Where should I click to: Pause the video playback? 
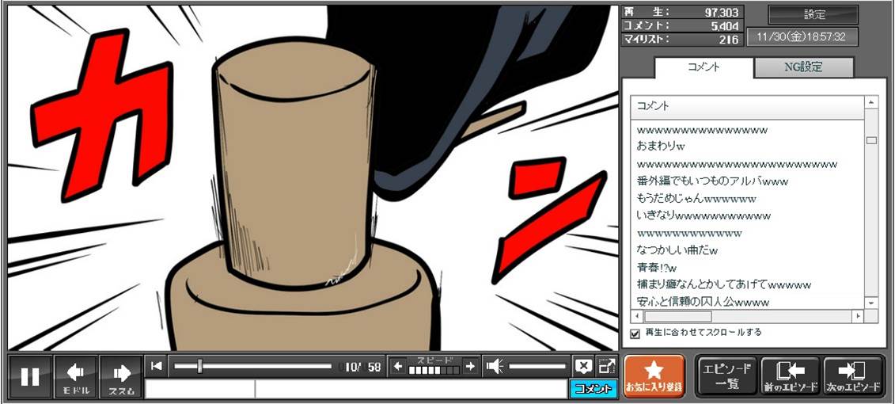coord(30,377)
